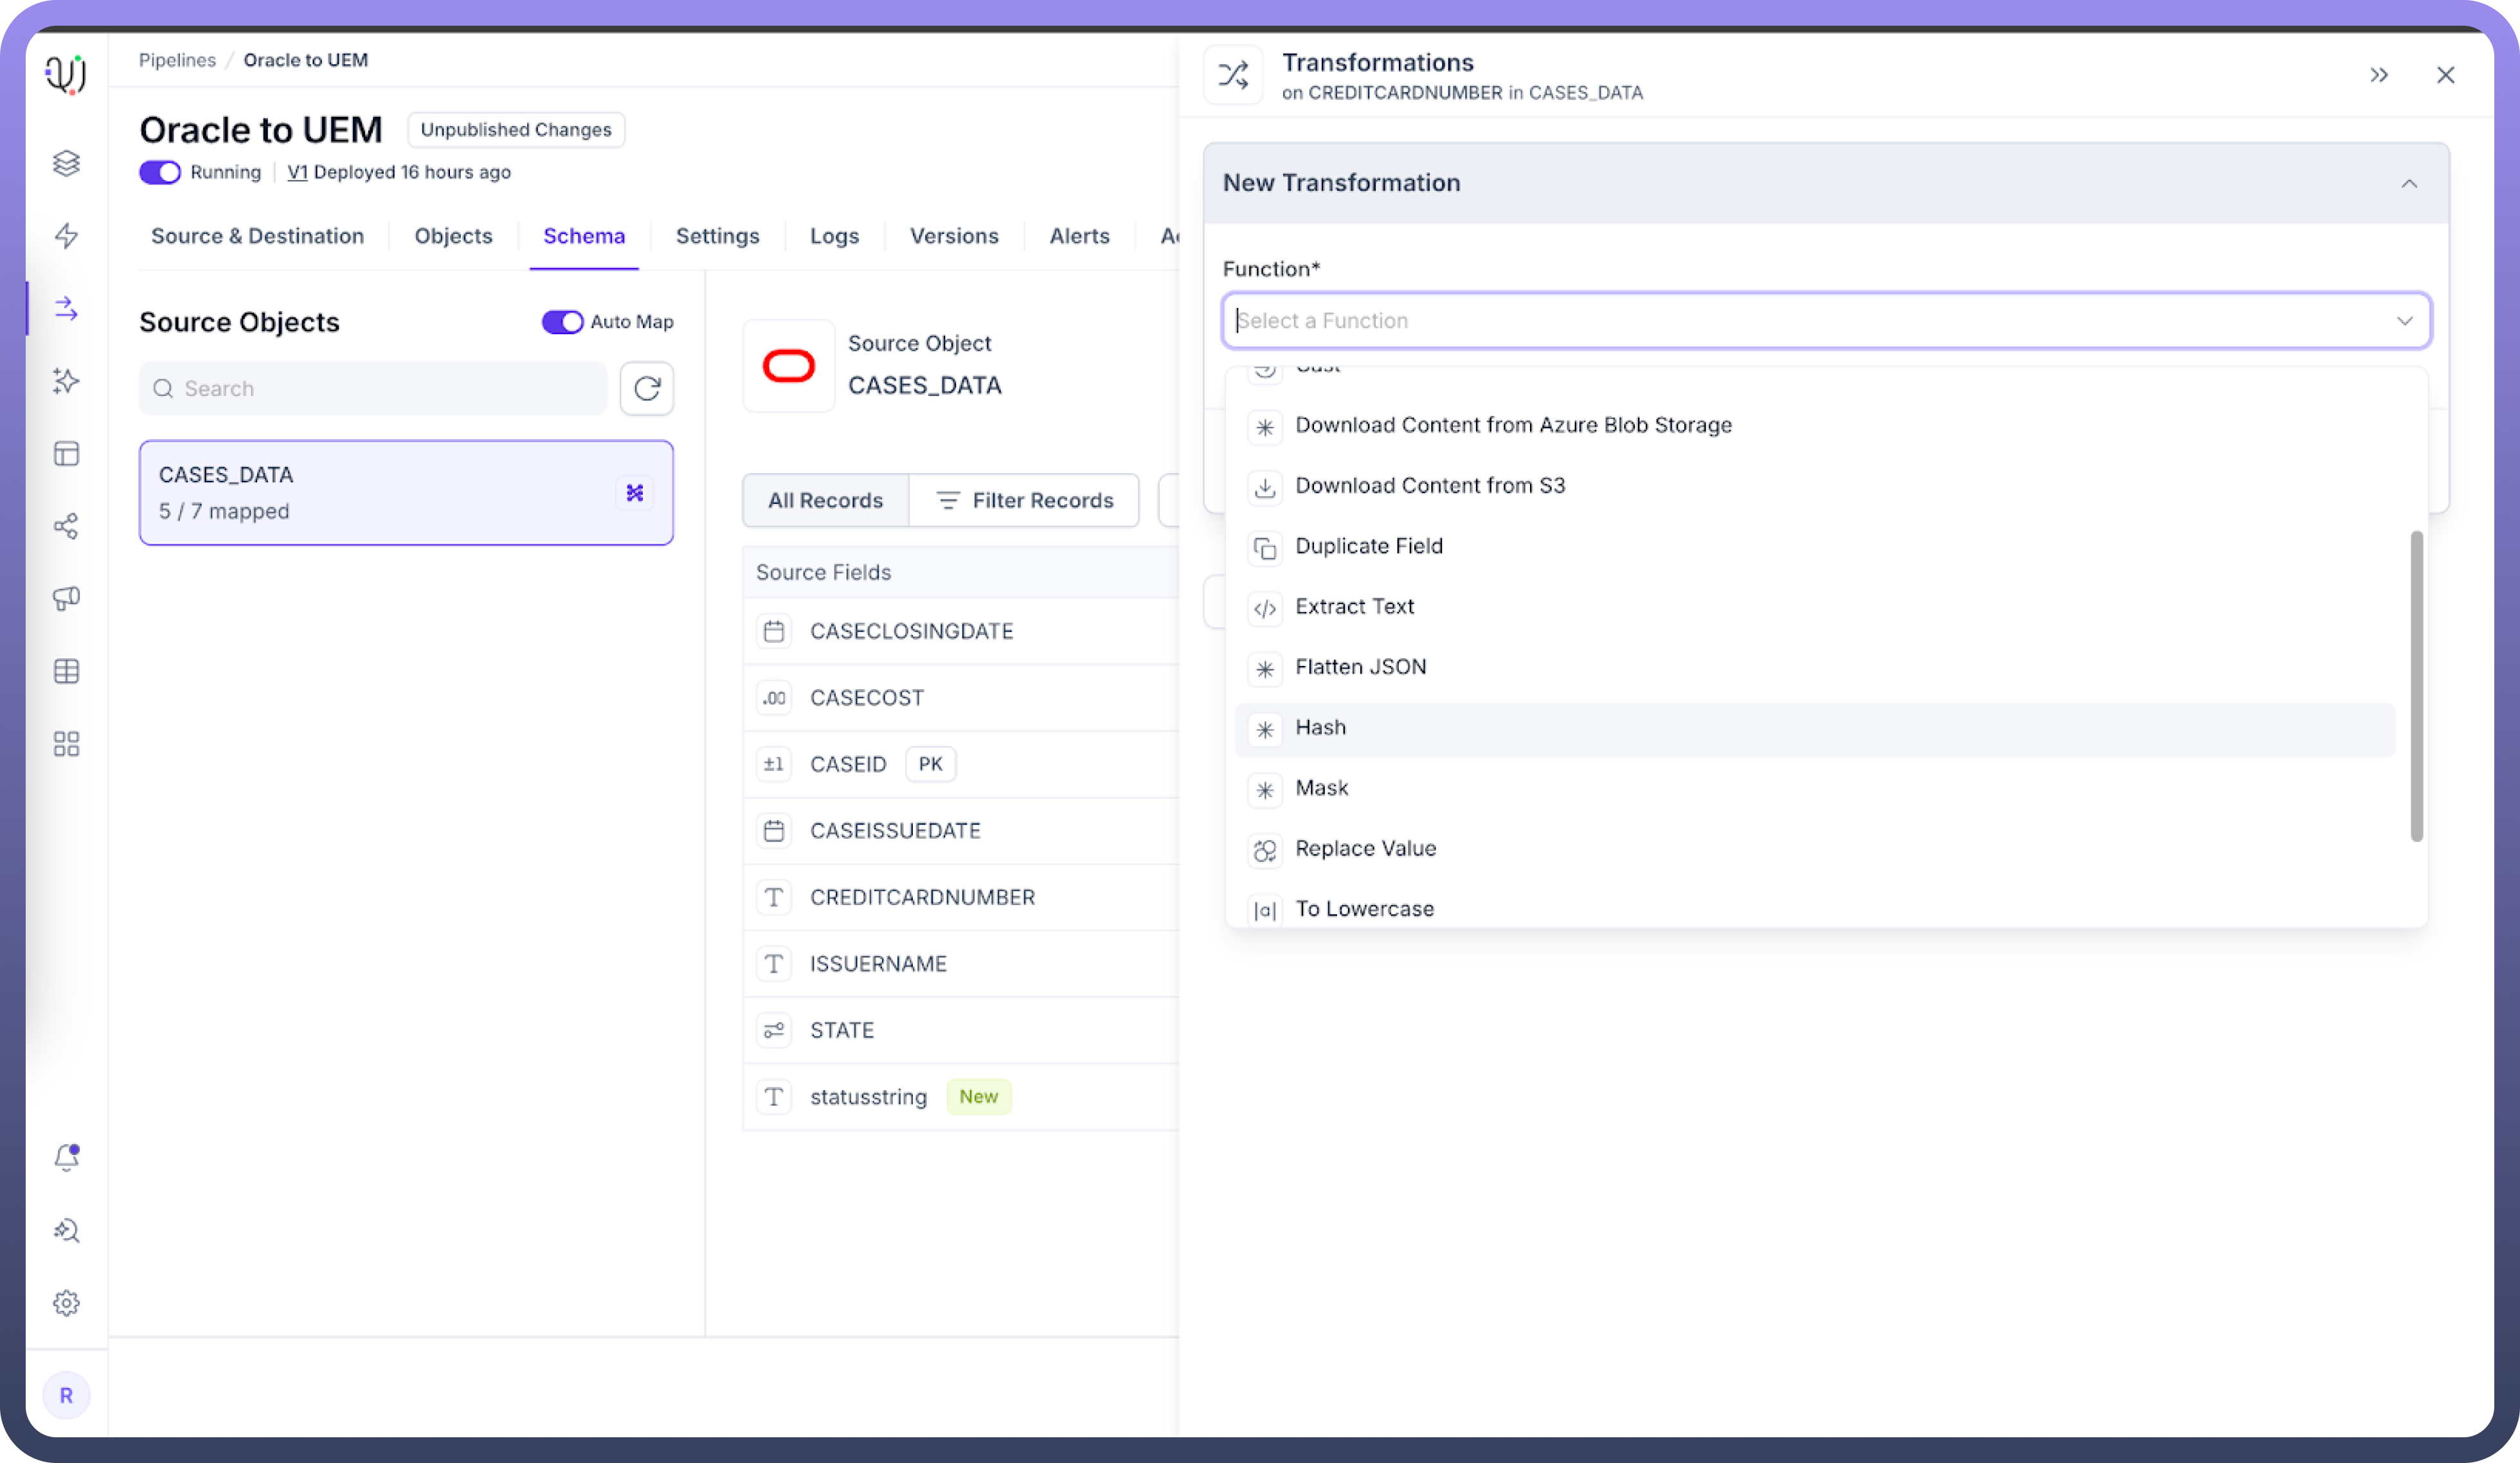Select Mask function option
Screen dimensions: 2520x1463
click(x=1321, y=788)
